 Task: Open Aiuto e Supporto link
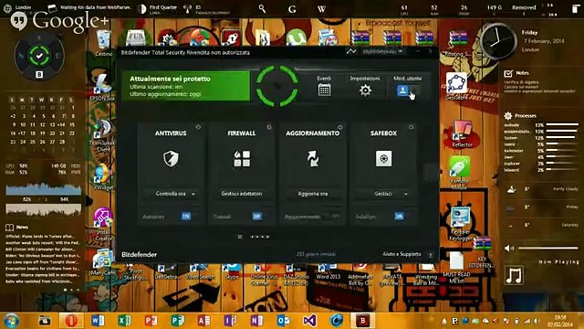tap(401, 254)
